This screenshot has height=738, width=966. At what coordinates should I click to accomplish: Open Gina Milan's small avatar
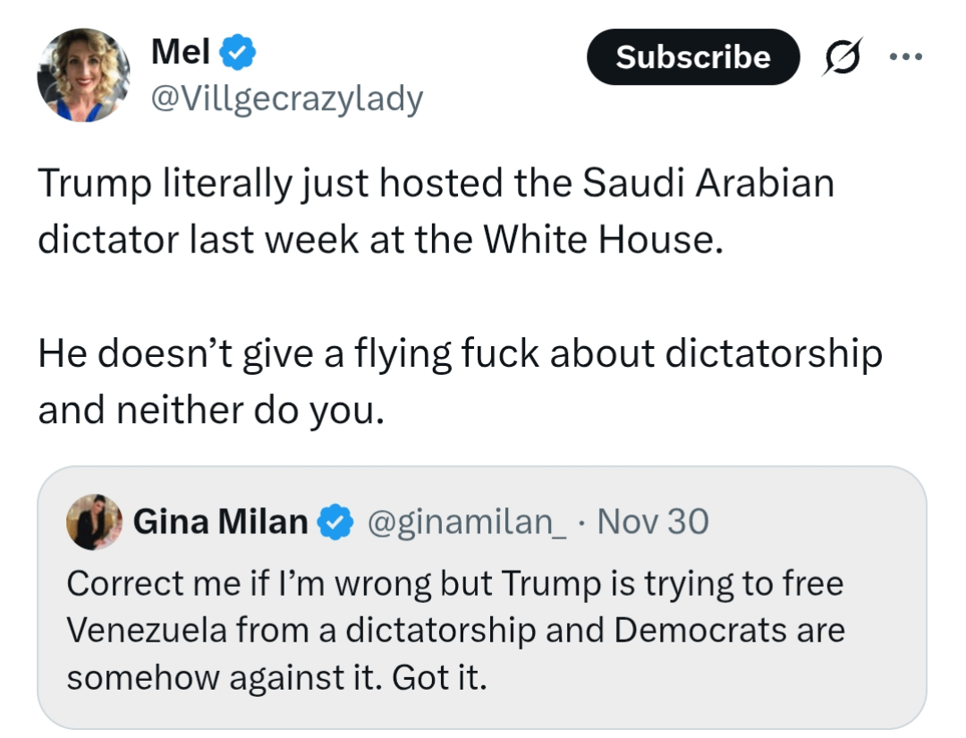coord(93,522)
